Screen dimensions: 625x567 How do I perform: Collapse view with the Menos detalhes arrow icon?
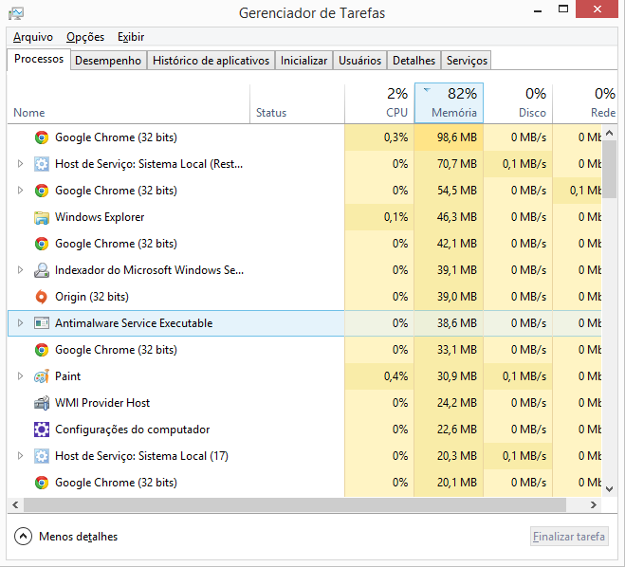pyautogui.click(x=23, y=537)
